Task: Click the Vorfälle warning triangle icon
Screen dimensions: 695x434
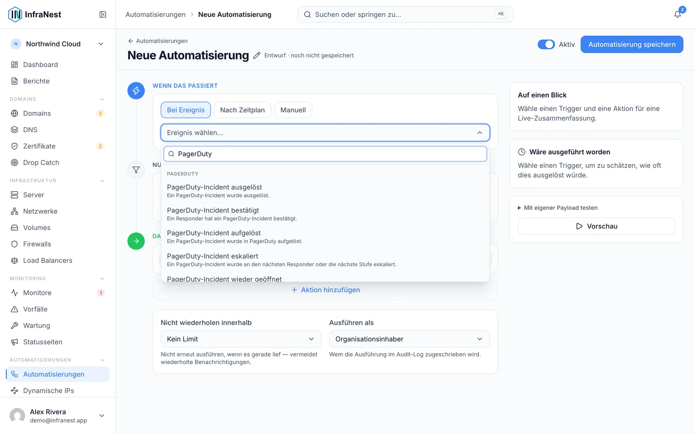Action: click(x=14, y=309)
